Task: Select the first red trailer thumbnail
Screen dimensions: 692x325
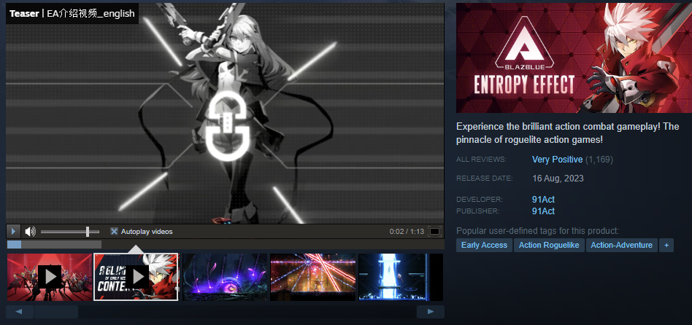Action: pos(50,277)
